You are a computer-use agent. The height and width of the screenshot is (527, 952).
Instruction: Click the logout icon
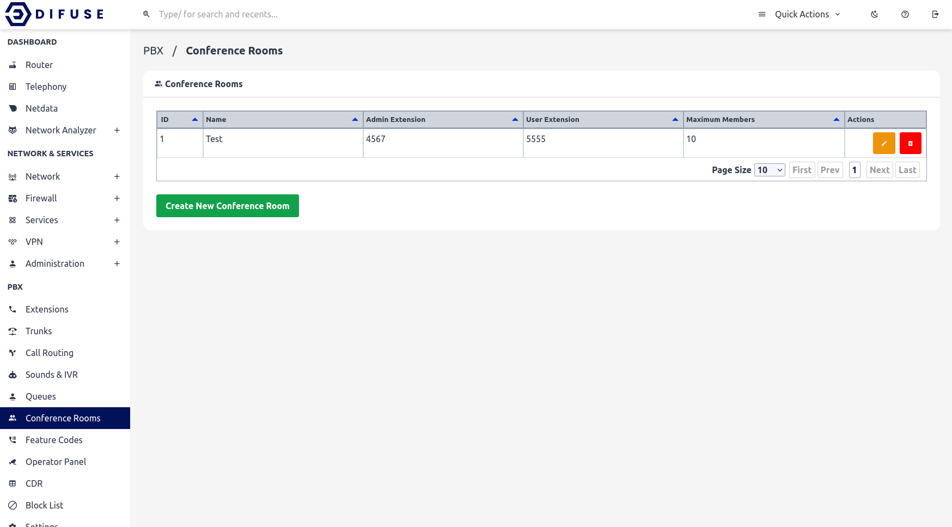pyautogui.click(x=936, y=14)
